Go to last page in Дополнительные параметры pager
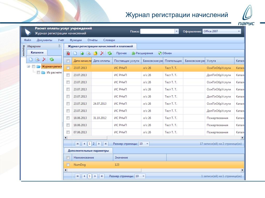Viewport: 265px width, 198px height. [102, 176]
